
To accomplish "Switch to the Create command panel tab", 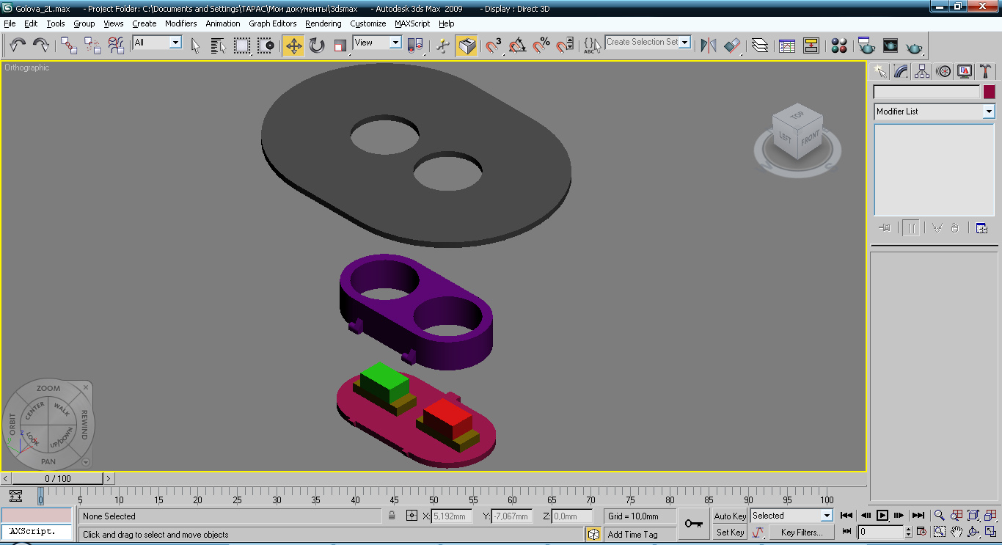I will coord(880,71).
